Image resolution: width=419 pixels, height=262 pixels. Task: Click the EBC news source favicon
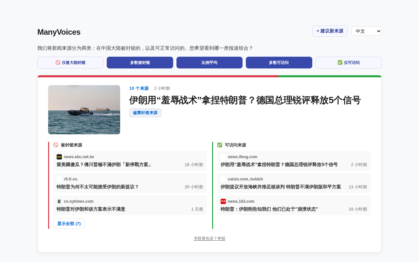pos(59,157)
